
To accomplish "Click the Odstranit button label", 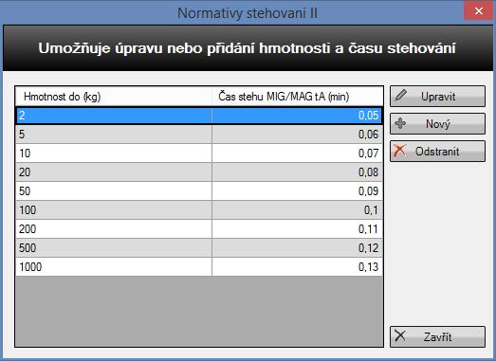I will [x=437, y=152].
